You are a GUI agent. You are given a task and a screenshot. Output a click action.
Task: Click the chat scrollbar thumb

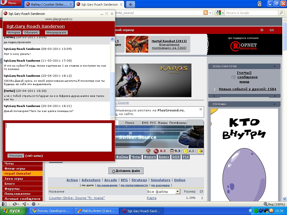[x=112, y=94]
